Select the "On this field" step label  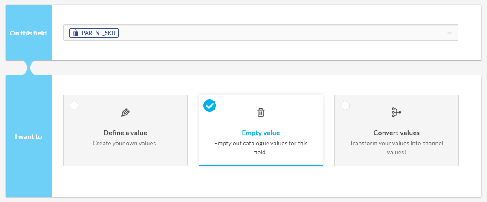(x=28, y=33)
